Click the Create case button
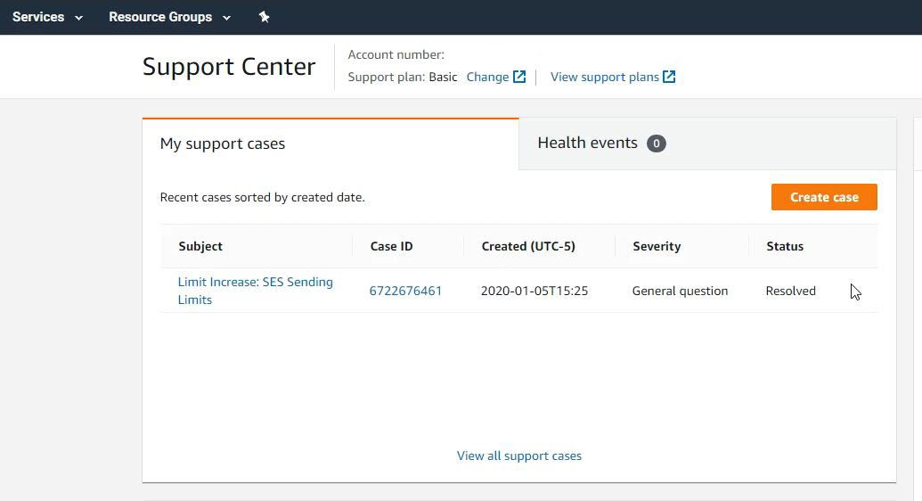 tap(824, 197)
